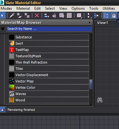
Task: Delete Selected with the red X
Action: 37,15
